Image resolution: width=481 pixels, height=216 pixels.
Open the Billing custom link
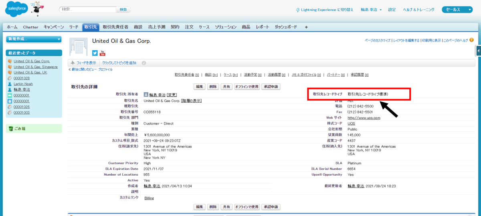[149, 198]
